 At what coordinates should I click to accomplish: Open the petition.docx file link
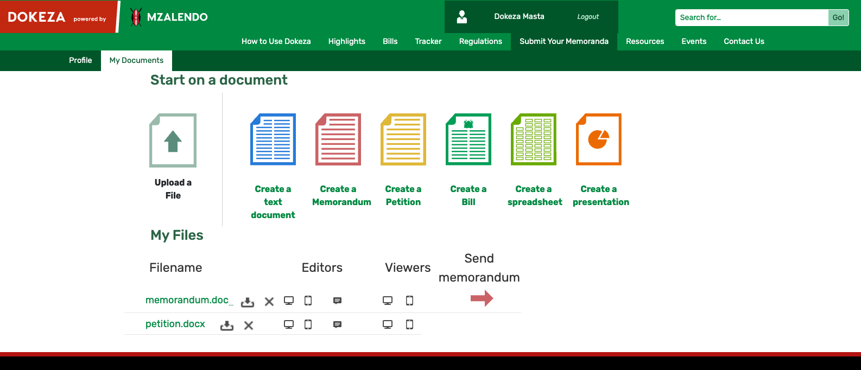pos(175,324)
